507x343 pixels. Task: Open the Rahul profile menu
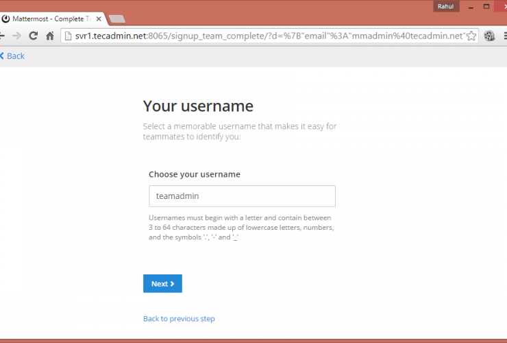[445, 6]
